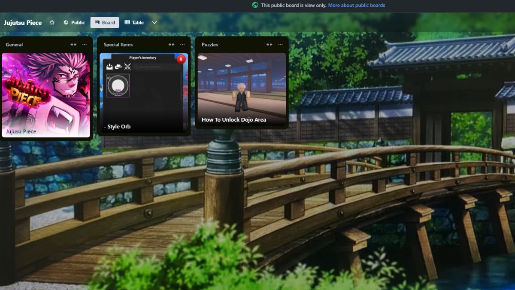Viewport: 515px width, 290px height.
Task: Collapse the General list
Action: (73, 45)
